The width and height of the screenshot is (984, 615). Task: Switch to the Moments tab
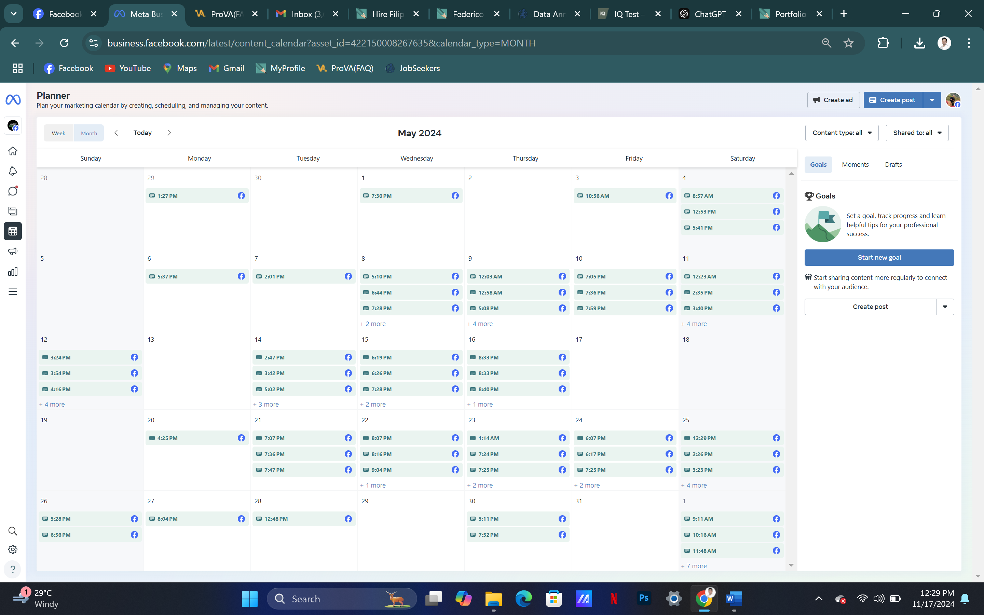[x=855, y=164]
